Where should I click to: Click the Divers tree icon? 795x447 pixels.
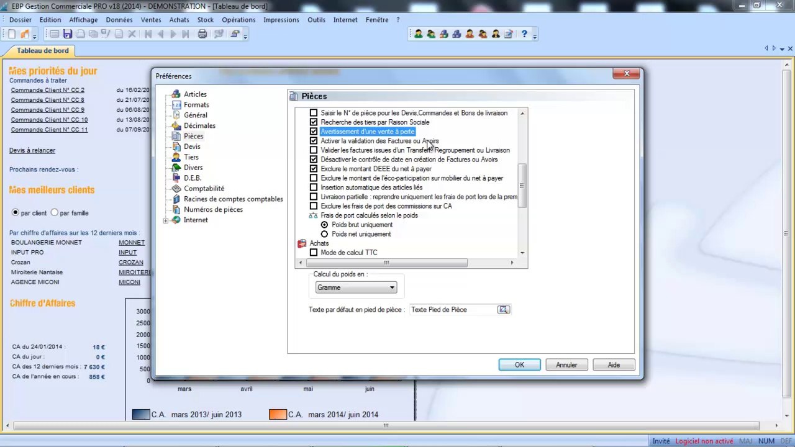click(x=176, y=168)
